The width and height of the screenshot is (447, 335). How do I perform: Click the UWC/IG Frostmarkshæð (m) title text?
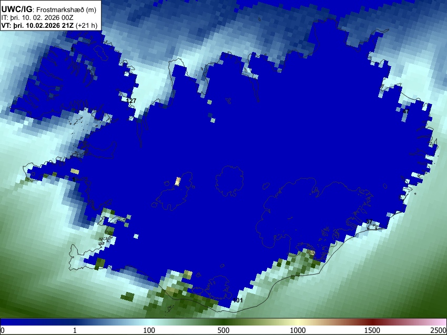pos(49,9)
